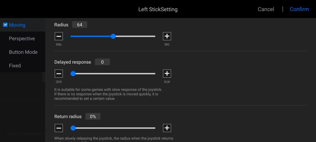Screen dimensions: 316x142
Task: Select the Fixed option
Action: (x=15, y=66)
